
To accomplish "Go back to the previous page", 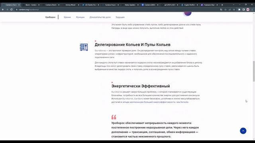I will (x=3, y=10).
